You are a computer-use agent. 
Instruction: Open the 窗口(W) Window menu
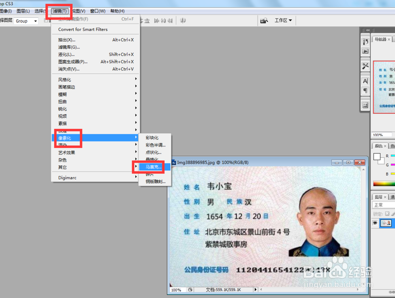click(x=98, y=11)
